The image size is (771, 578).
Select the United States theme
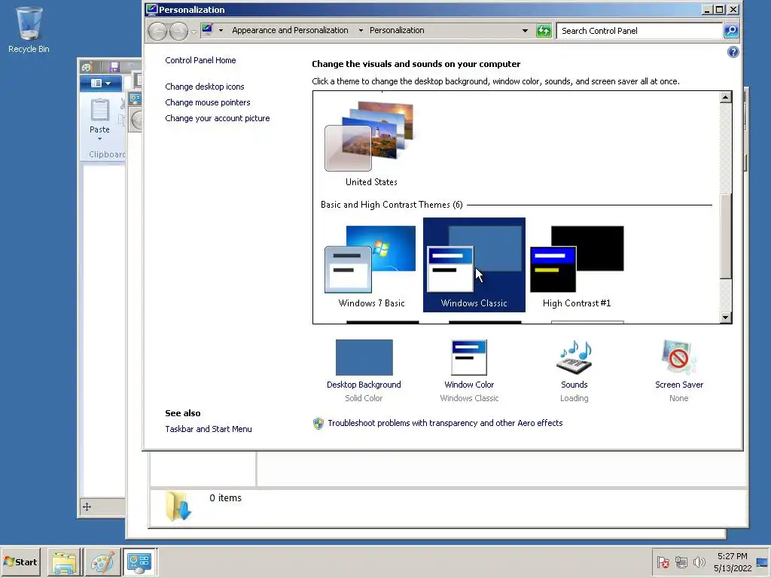(x=371, y=144)
